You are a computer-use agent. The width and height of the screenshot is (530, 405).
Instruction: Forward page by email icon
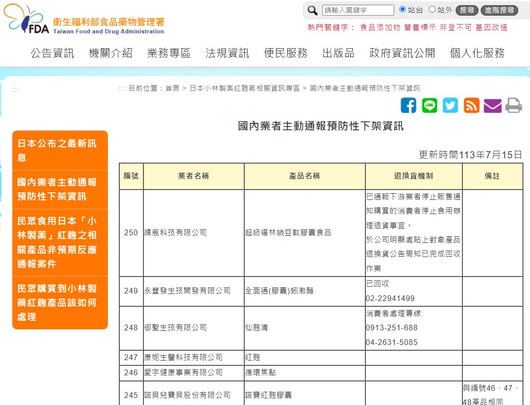[x=493, y=106]
